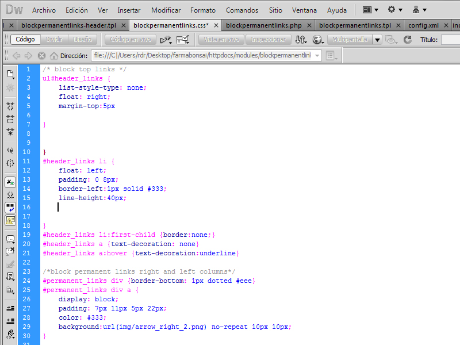Open Comandos menu

coord(242,10)
